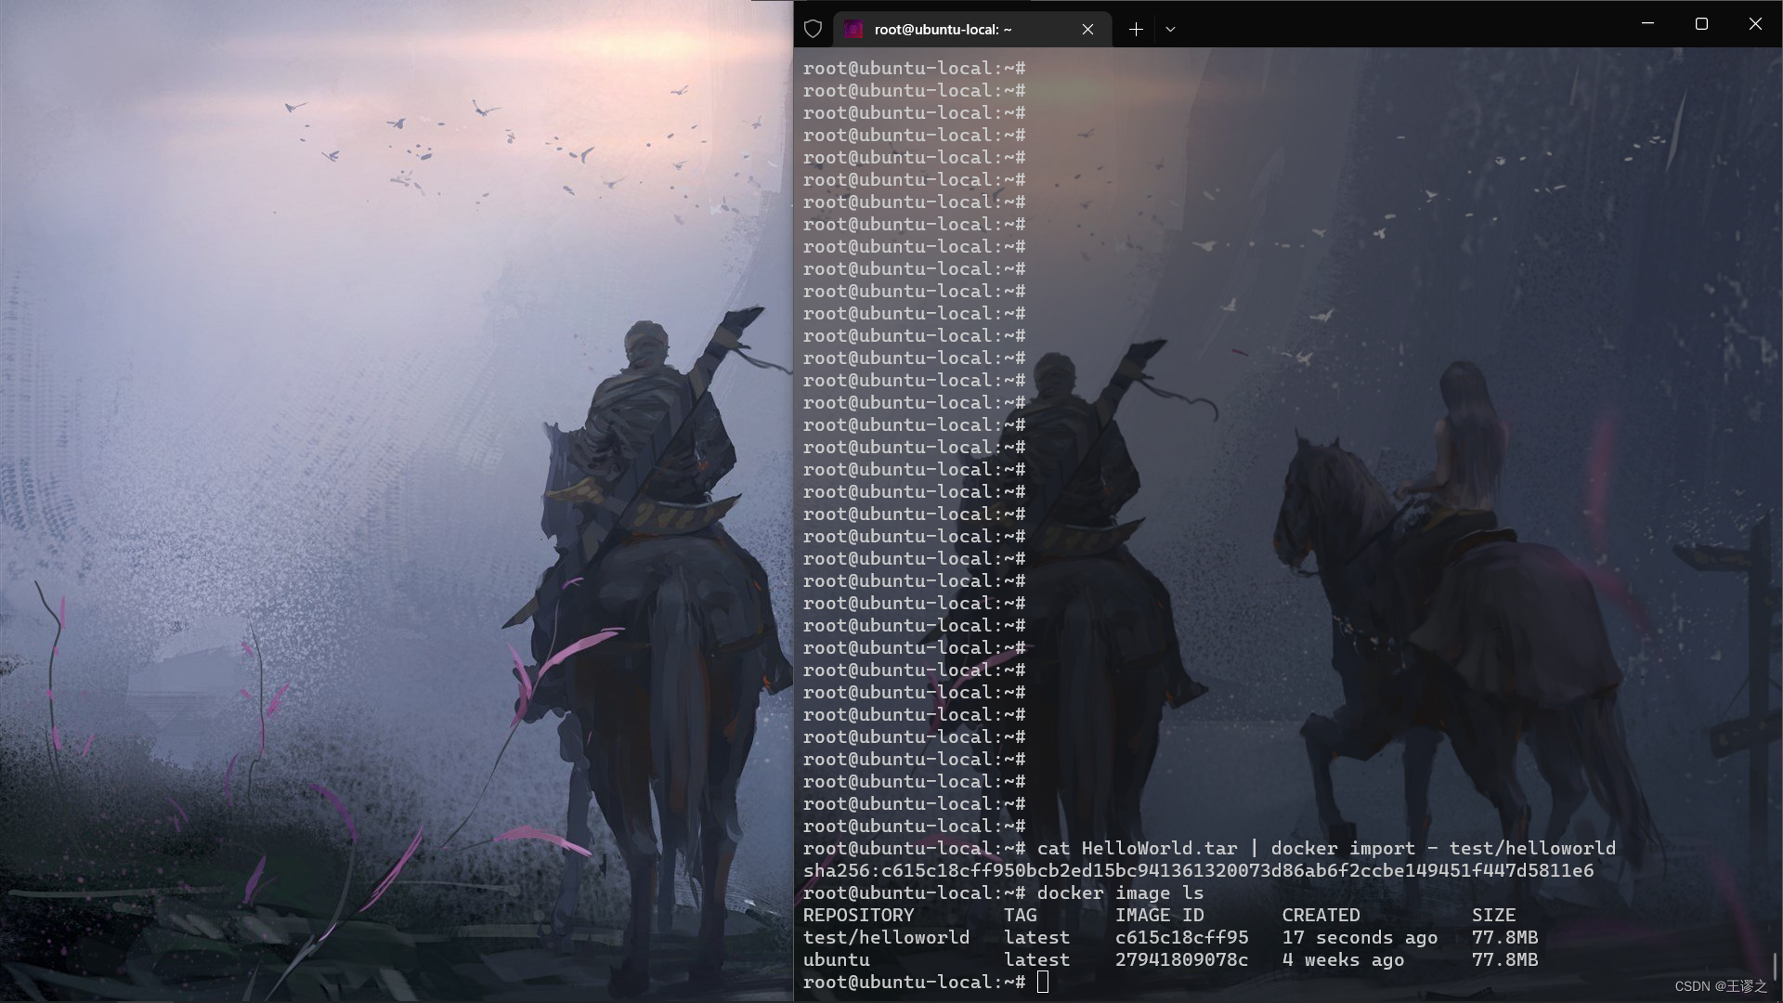Click the sha256 hash output line
The width and height of the screenshot is (1783, 1003).
pyautogui.click(x=1198, y=870)
